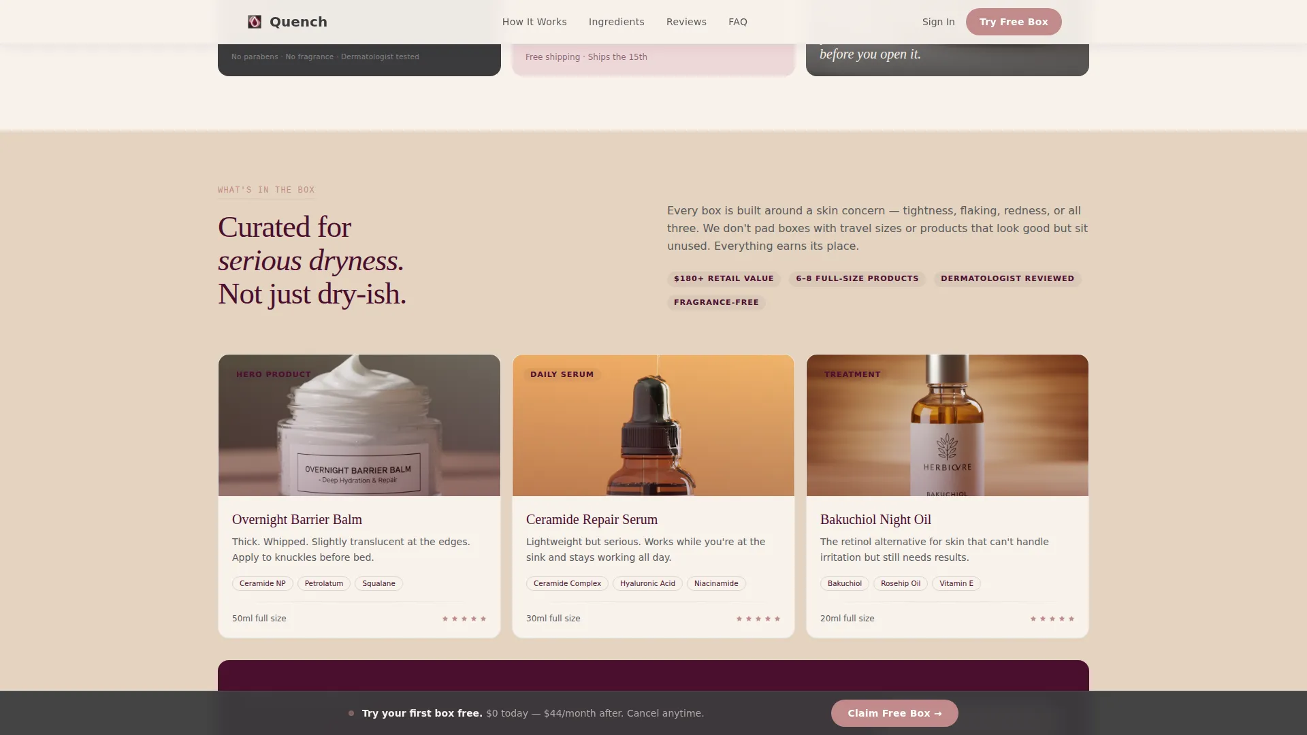Select the FAQ nav link

[738, 22]
